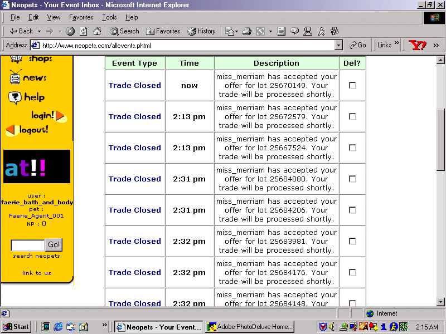Switch to Adobe PhotoDeluxe taskbar button
446x334 pixels.
point(250,327)
